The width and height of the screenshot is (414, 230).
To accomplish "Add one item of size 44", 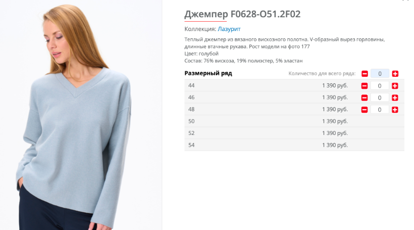I will [x=395, y=85].
